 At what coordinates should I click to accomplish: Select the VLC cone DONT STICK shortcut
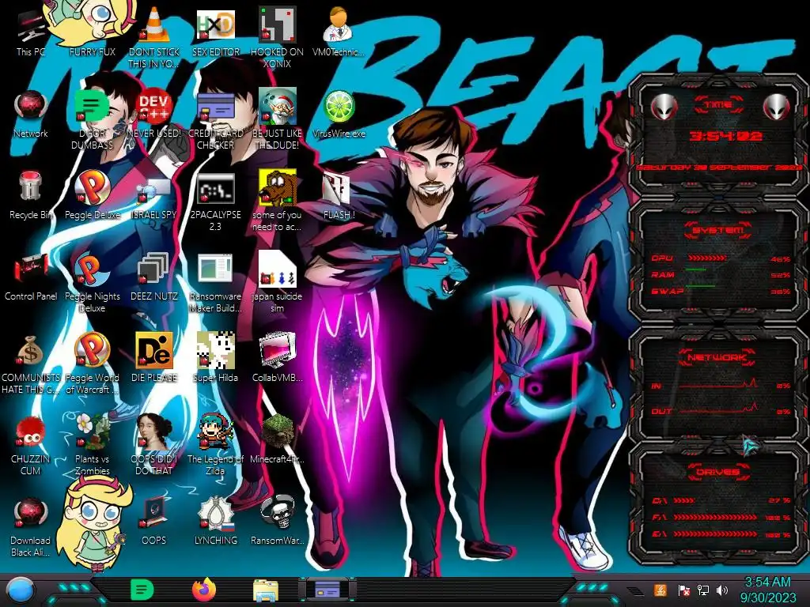(154, 36)
